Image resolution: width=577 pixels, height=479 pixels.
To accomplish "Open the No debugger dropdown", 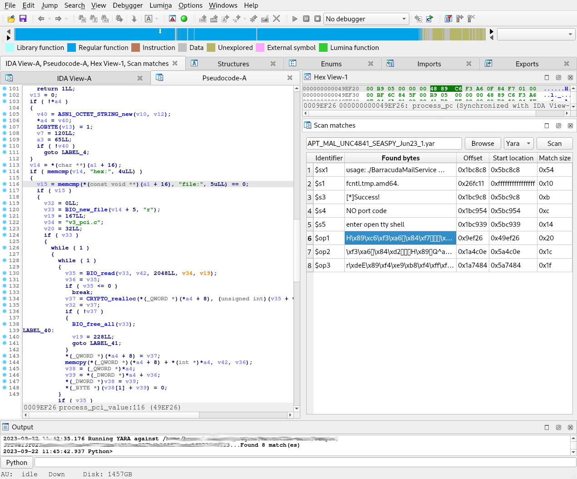I will pos(366,19).
